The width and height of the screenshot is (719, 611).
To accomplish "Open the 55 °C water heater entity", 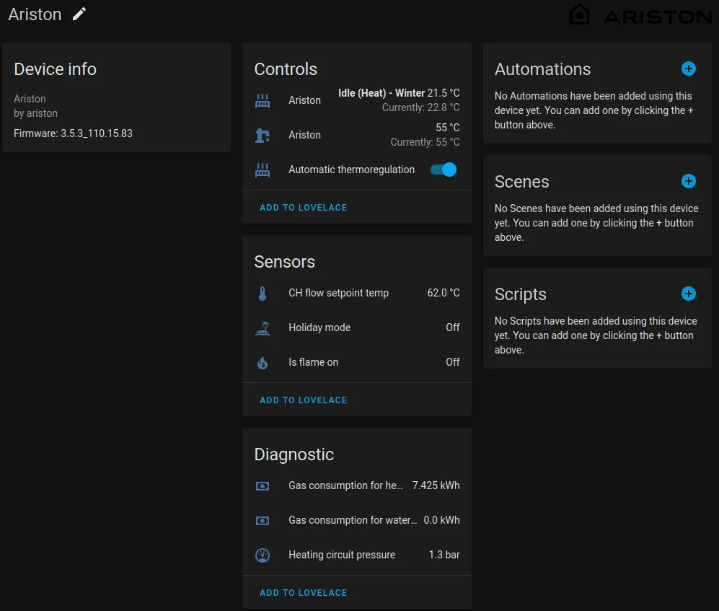I will [x=357, y=135].
